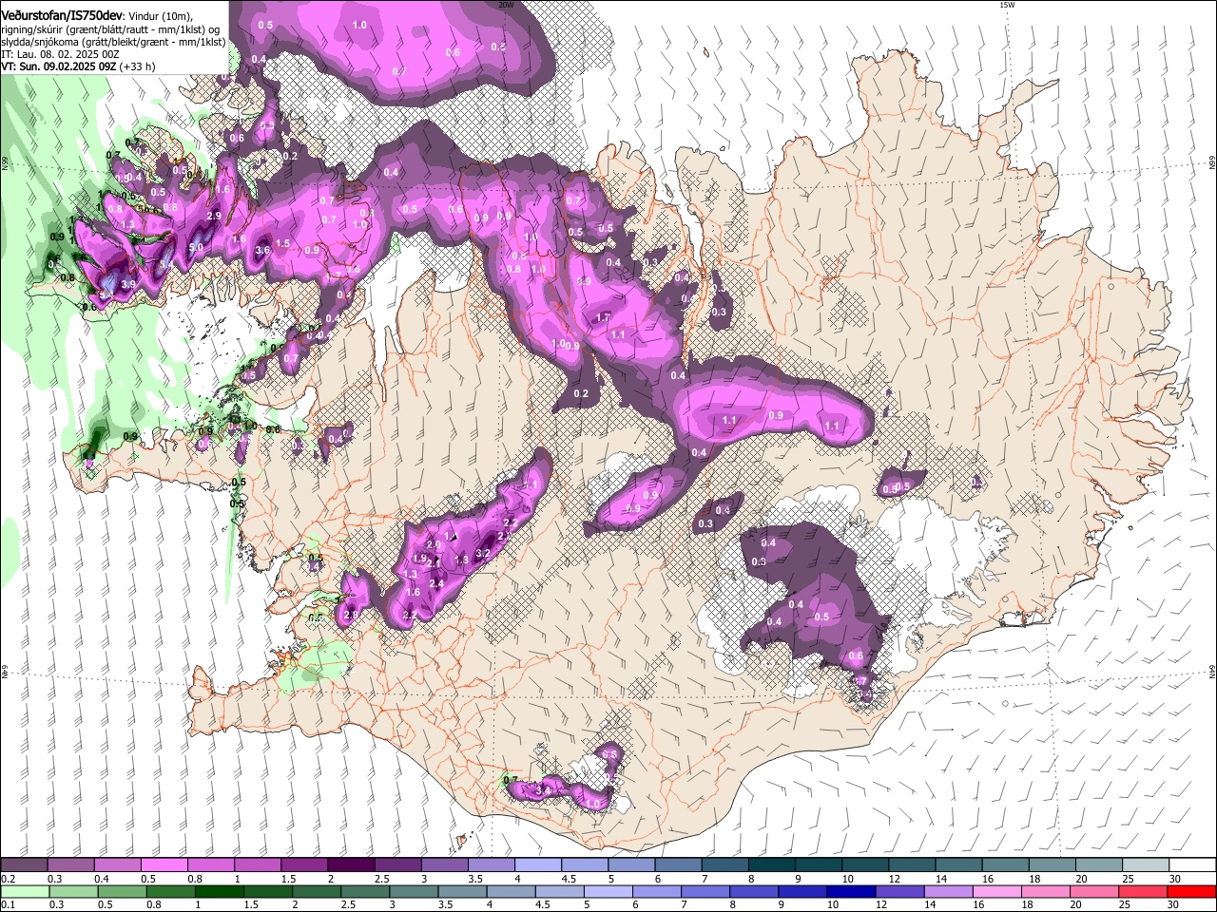
Task: Click the 20W longitude label at top
Action: coord(506,5)
